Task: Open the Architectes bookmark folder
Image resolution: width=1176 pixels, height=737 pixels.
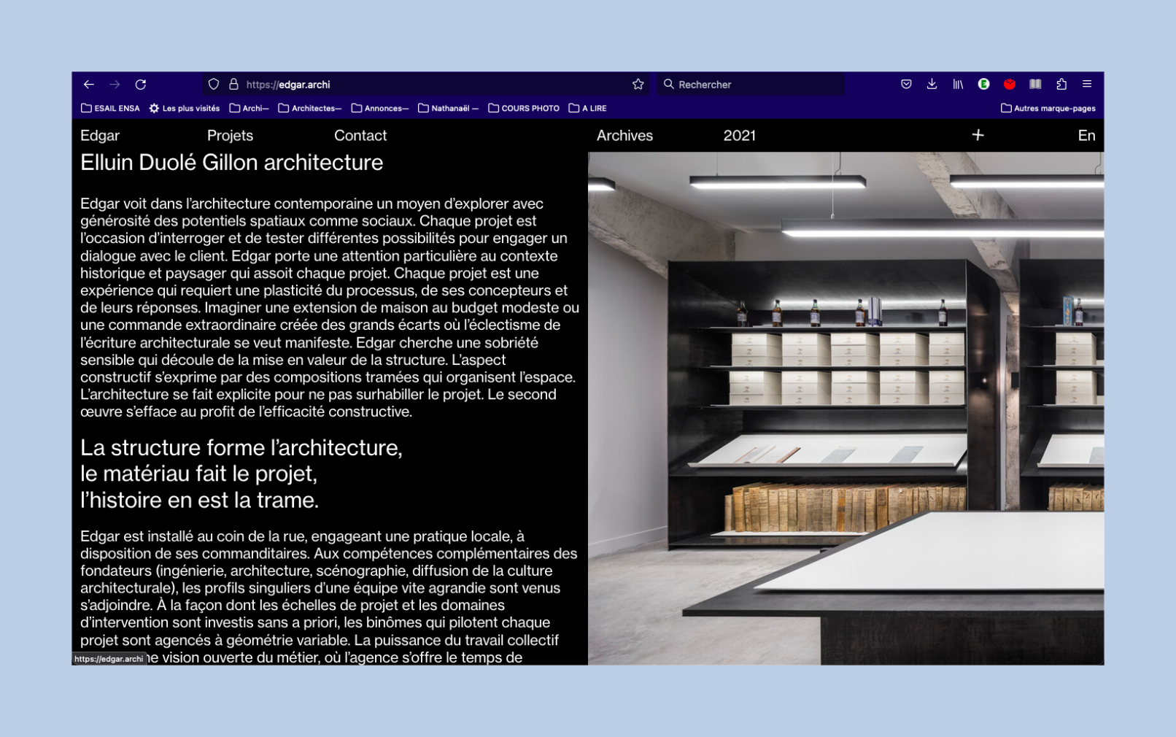Action: [310, 109]
